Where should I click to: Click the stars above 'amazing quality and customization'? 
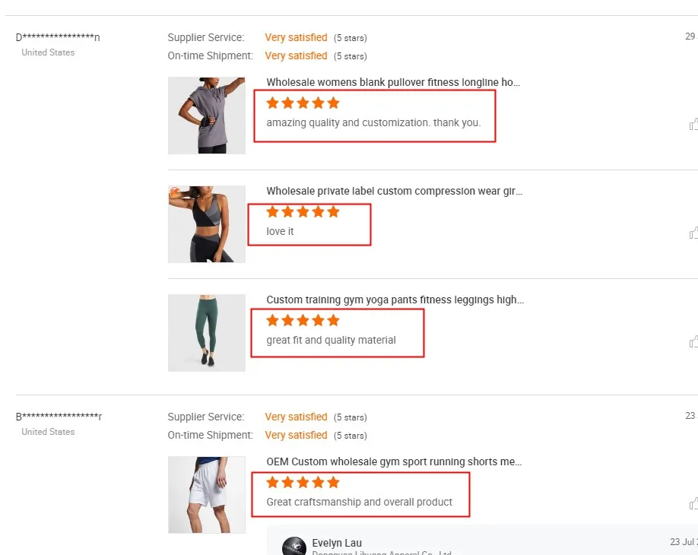coord(303,103)
